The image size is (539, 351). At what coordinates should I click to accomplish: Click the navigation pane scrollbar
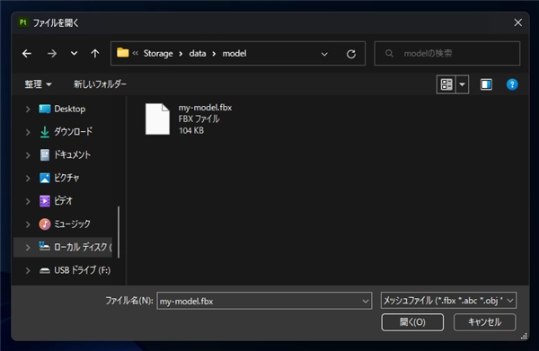point(119,232)
